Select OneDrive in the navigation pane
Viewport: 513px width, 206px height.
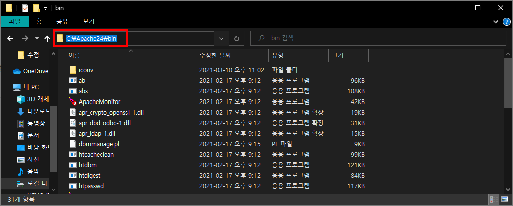click(30, 71)
